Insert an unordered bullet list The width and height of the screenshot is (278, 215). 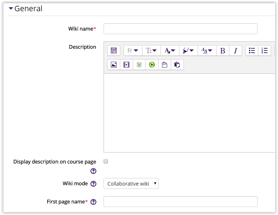pyautogui.click(x=252, y=50)
